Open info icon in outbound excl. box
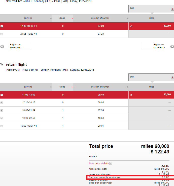Image resolution: width=174 pixels, height=186 pixels. point(172,9)
